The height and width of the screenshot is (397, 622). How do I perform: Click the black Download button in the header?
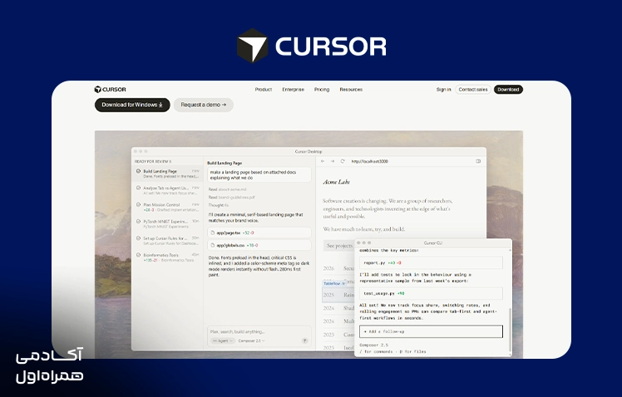[x=508, y=90]
